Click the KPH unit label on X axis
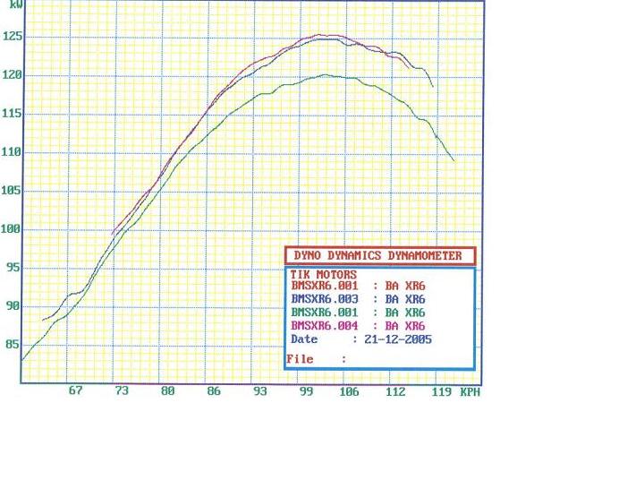This screenshot has height=480, width=636. [469, 392]
